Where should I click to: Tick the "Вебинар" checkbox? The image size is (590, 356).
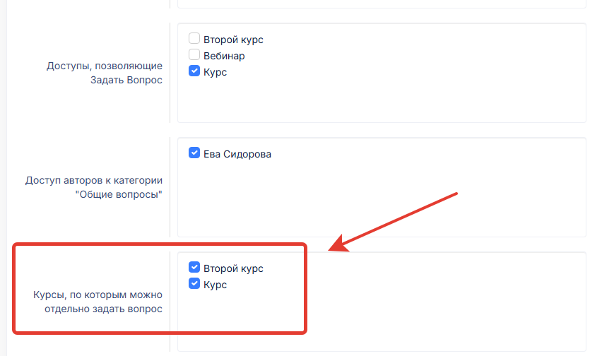194,55
